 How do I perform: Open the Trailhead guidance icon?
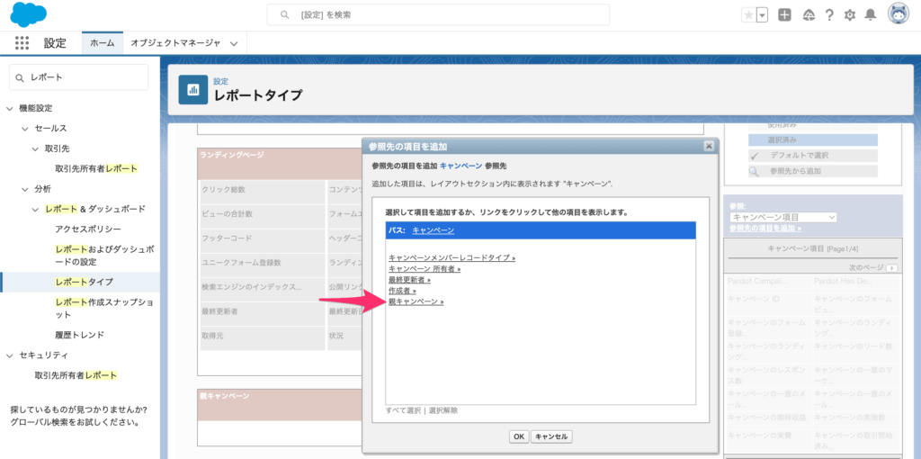pos(809,15)
